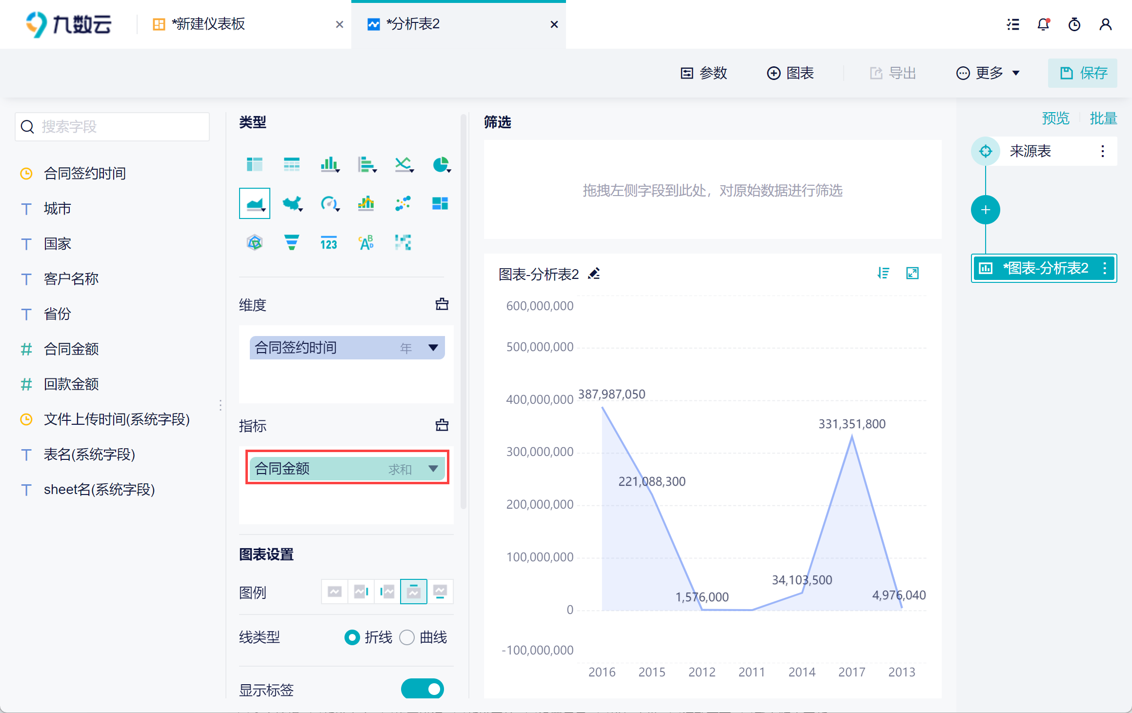
Task: Open the notification bell icon
Action: coord(1043,24)
